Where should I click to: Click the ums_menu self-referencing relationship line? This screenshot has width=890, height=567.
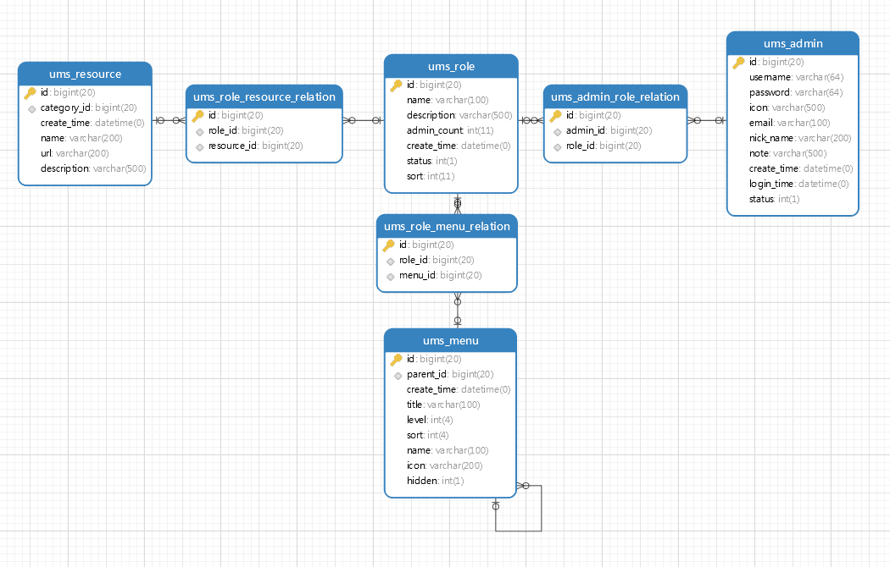pyautogui.click(x=542, y=509)
